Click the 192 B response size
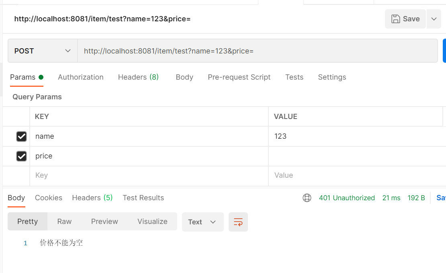 tap(416, 198)
